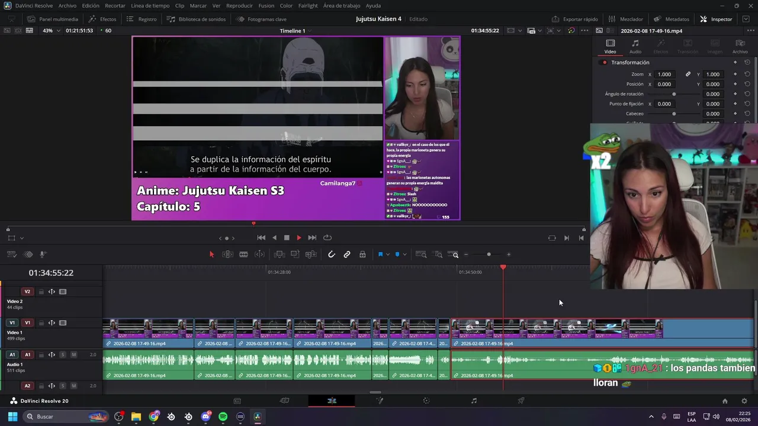Image resolution: width=758 pixels, height=426 pixels.
Task: Jump to last frame of timeline
Action: point(312,238)
